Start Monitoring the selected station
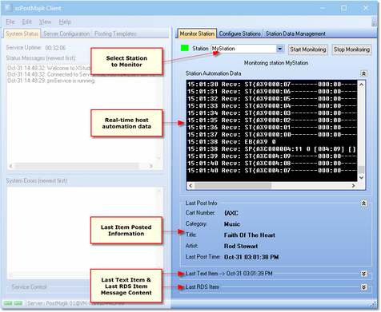The width and height of the screenshot is (381, 312). (x=308, y=49)
